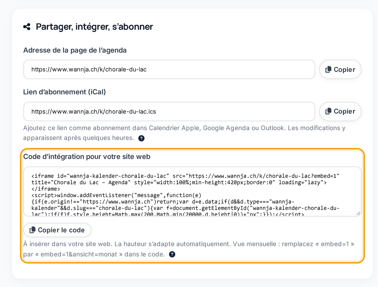Click the 'Lien d'abonnement (iCal)' label
Screen dimensions: 378x287
tap(65, 92)
